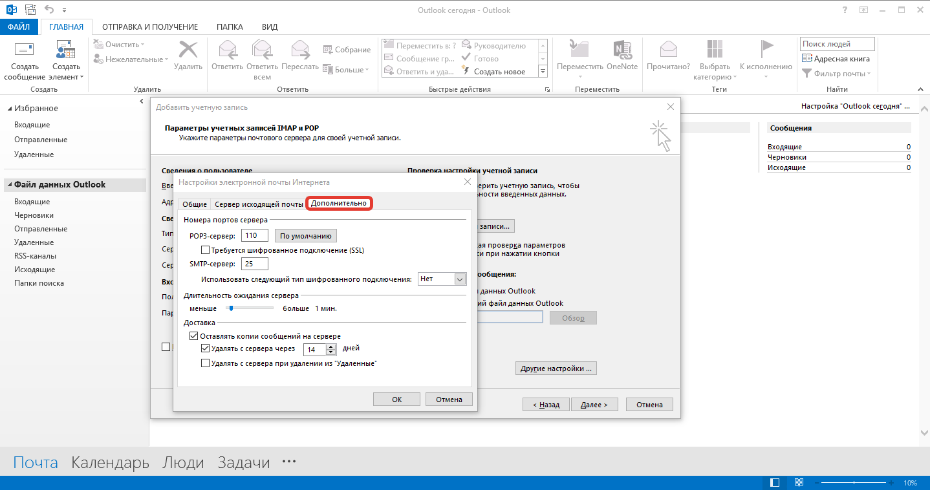
Task: Click Back (< Назад) in Add account dialog
Action: 546,405
